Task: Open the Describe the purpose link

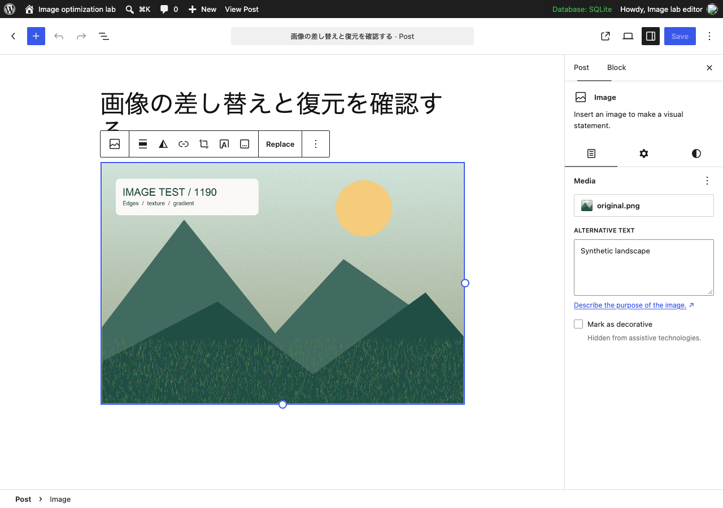Action: coord(634,305)
